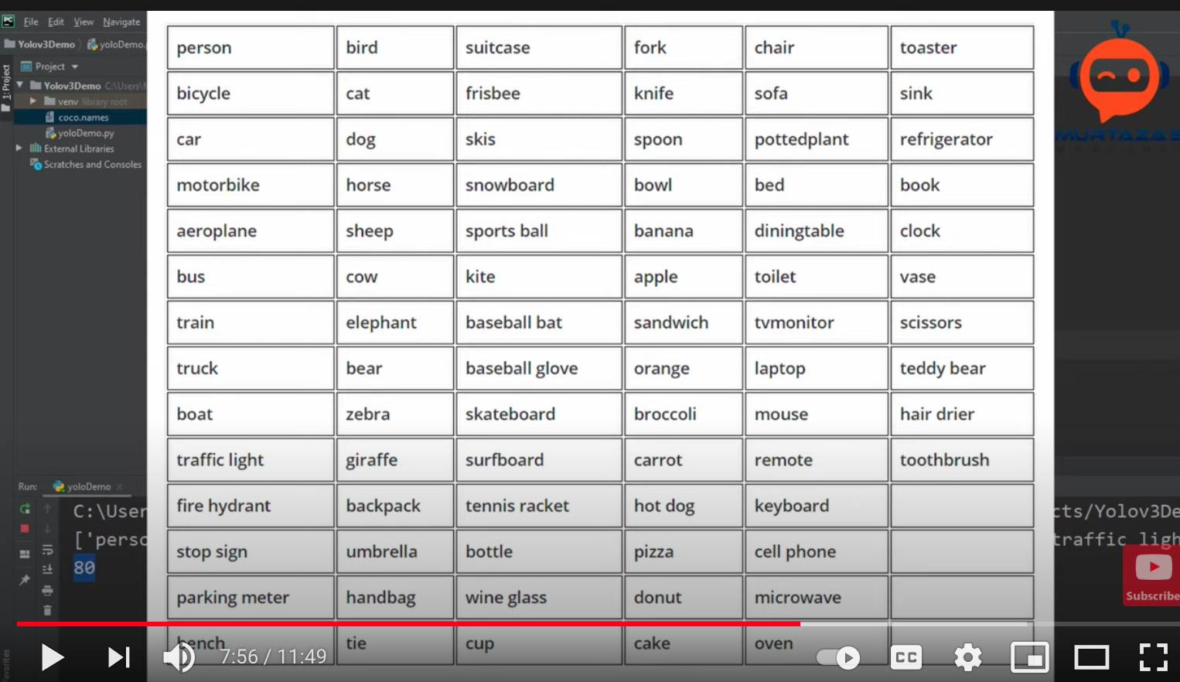This screenshot has height=682, width=1180.
Task: Click the green Rerun icon
Action: [25, 509]
